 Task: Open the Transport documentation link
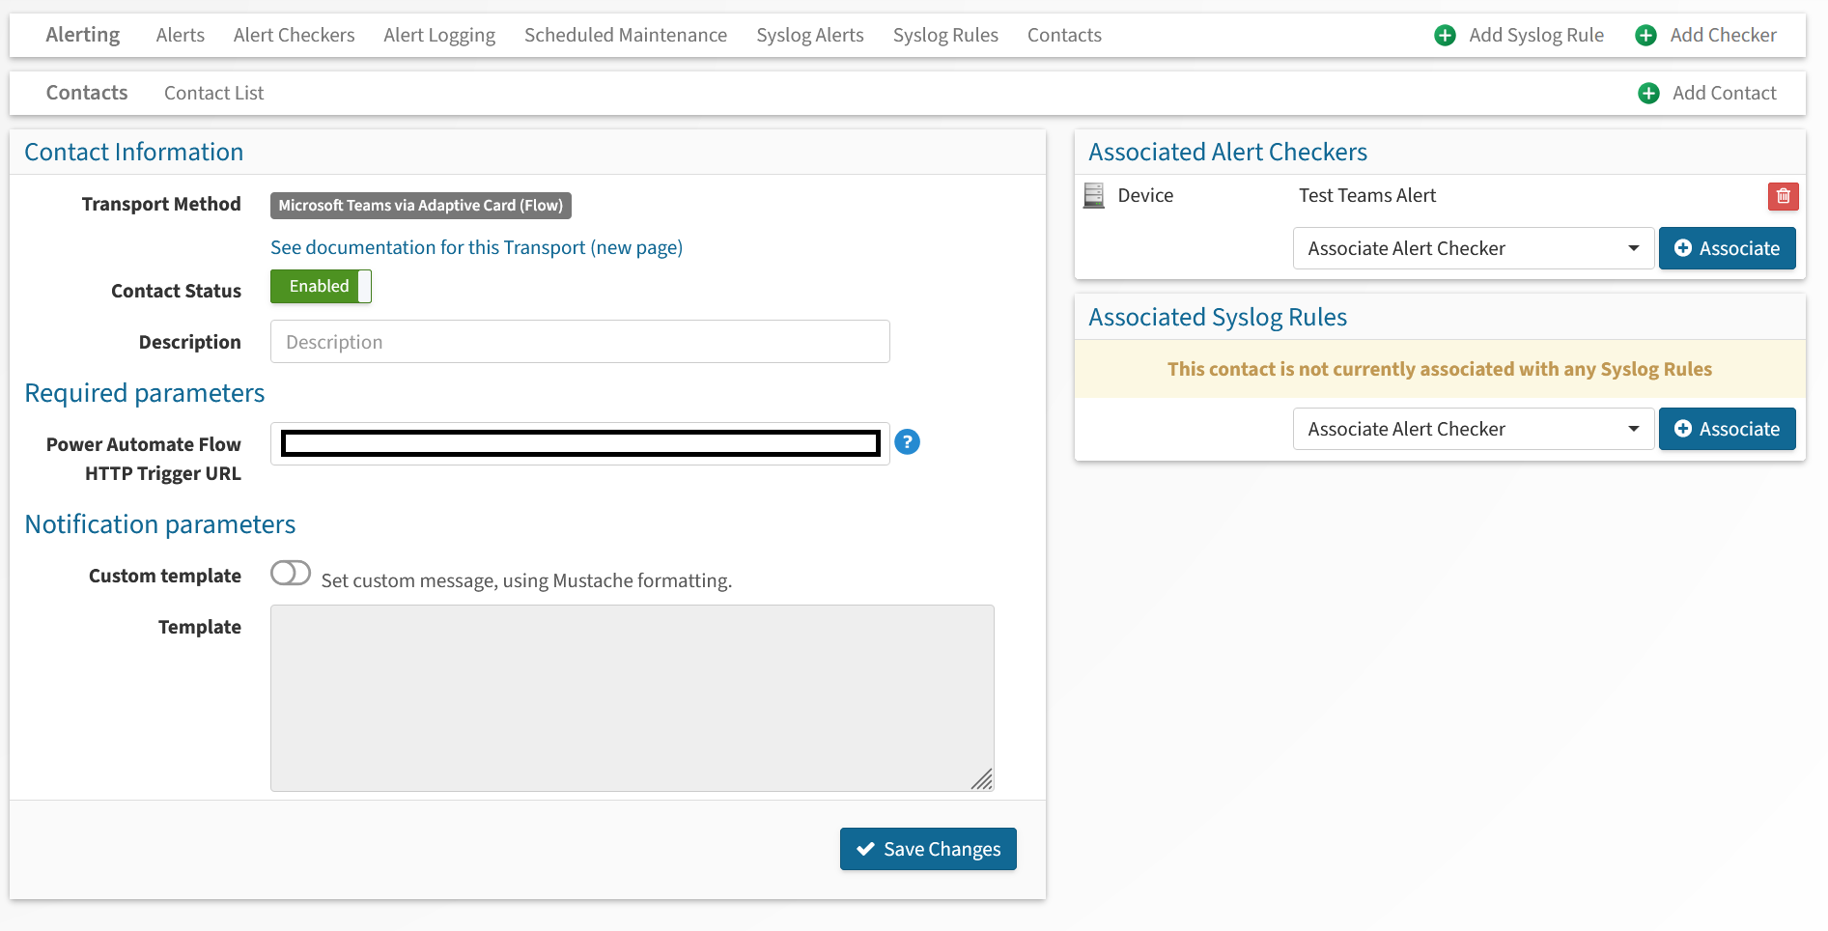click(476, 248)
